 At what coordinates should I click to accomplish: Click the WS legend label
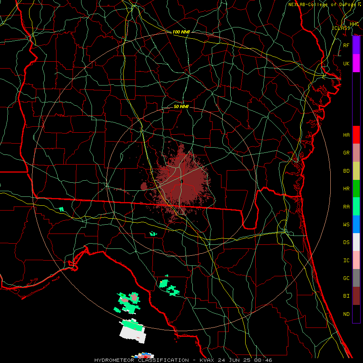coord(346,224)
